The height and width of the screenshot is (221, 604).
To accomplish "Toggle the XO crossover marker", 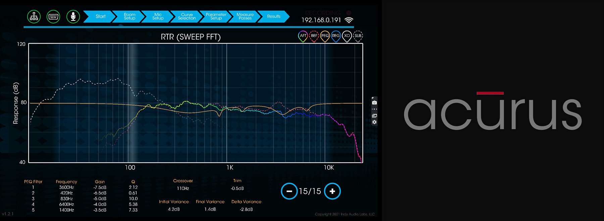I will click(x=347, y=36).
